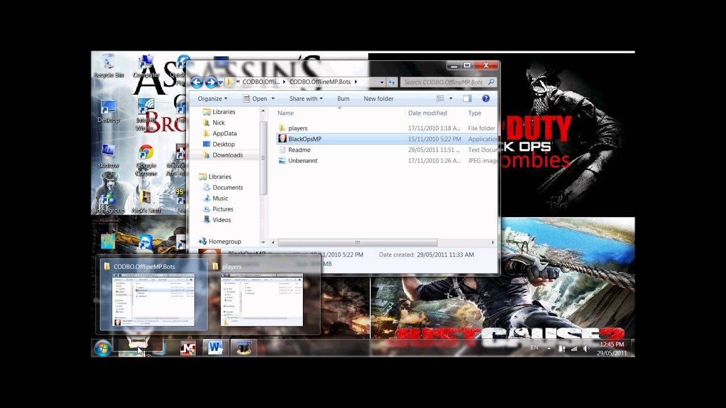The image size is (726, 408).
Task: Open skidrow desktop icon
Action: point(108,156)
